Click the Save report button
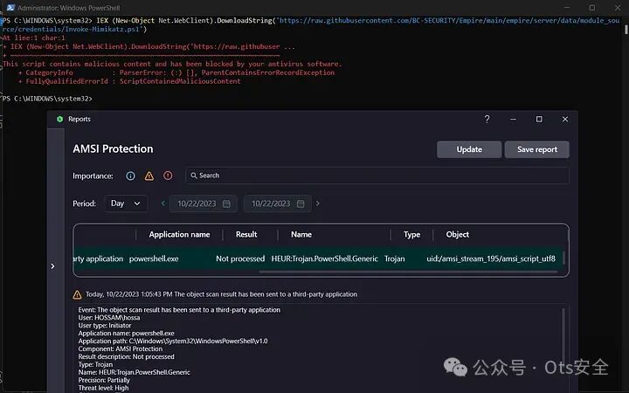The image size is (629, 393). click(536, 149)
